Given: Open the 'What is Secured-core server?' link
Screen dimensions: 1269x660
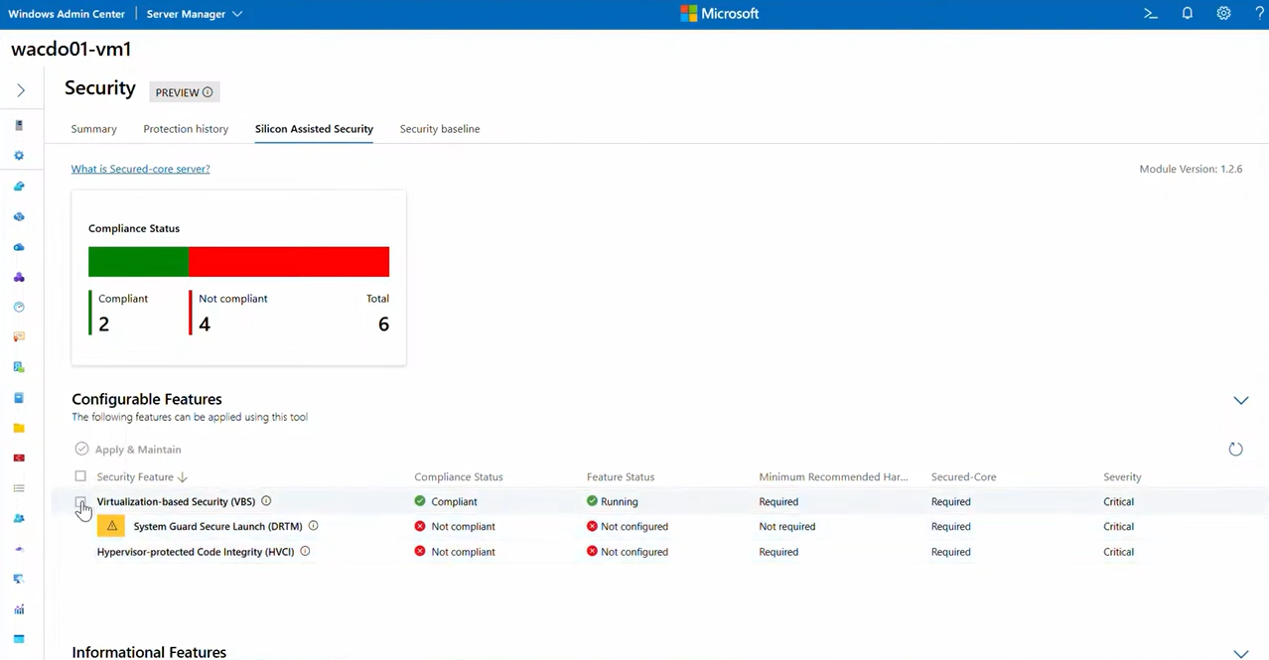Looking at the screenshot, I should [140, 169].
